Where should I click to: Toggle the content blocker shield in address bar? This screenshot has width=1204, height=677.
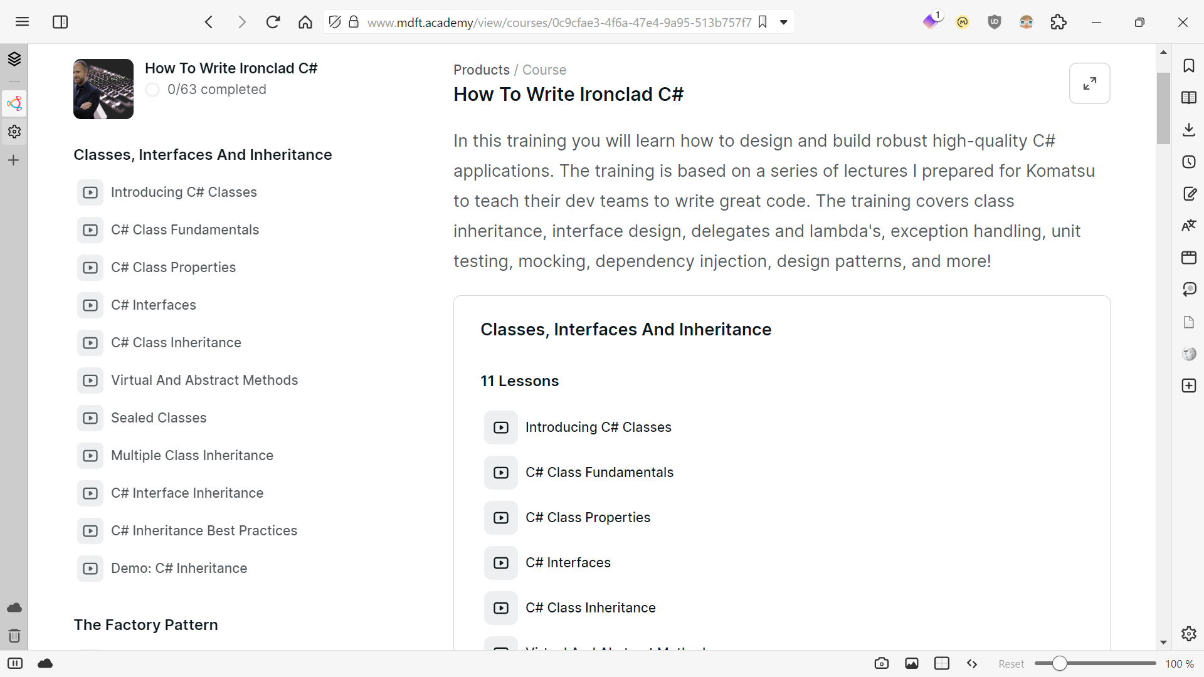coord(335,23)
